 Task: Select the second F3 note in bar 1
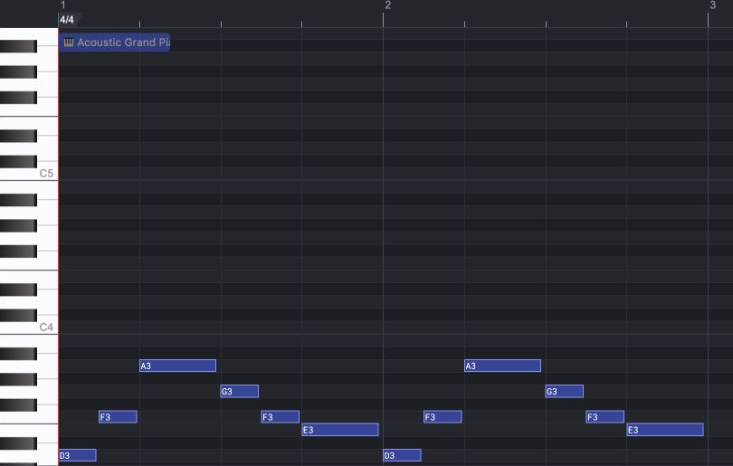[280, 417]
